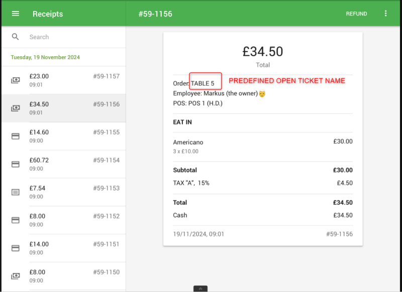Click cash icon for receipt #59-1157
402x292 pixels.
(x=16, y=80)
